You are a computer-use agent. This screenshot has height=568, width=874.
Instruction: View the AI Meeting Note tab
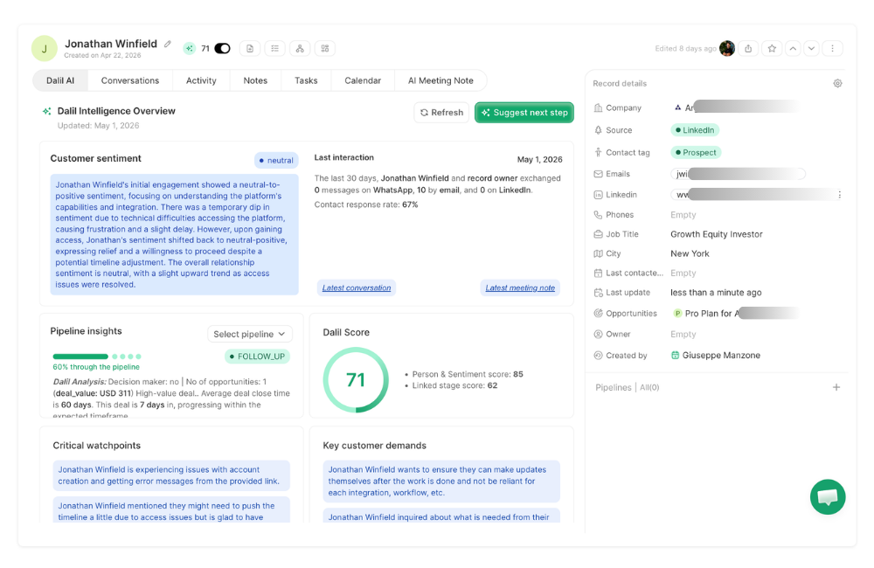(x=440, y=80)
